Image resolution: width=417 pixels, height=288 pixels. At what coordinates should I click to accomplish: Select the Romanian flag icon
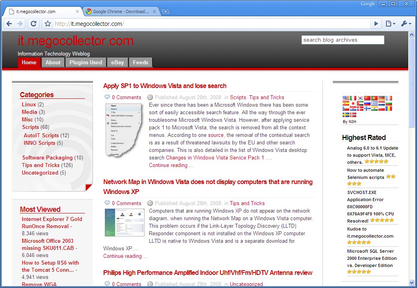389,108
